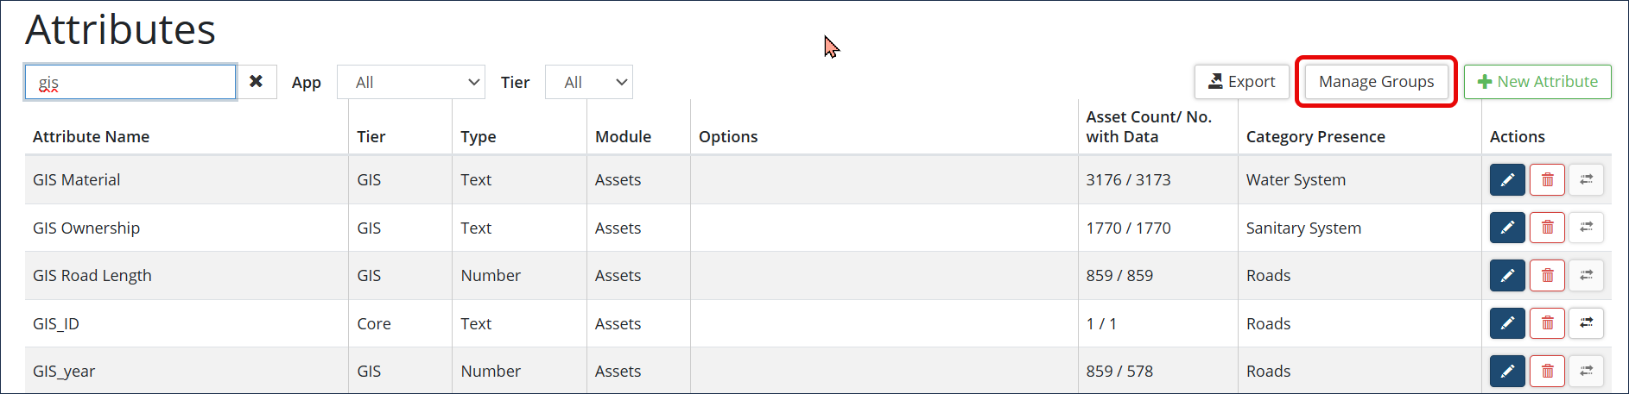Click transfer icon for GIS_ID row
The height and width of the screenshot is (394, 1629).
(1586, 323)
